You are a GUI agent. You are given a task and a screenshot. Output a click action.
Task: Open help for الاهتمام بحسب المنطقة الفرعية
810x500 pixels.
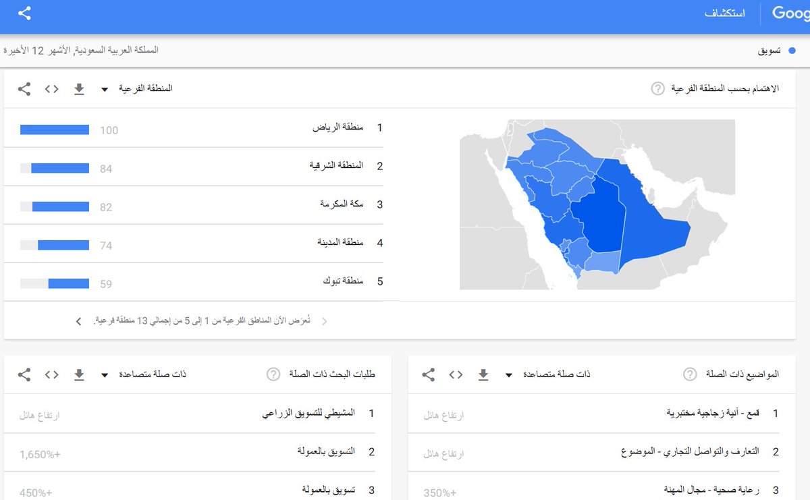coord(657,88)
